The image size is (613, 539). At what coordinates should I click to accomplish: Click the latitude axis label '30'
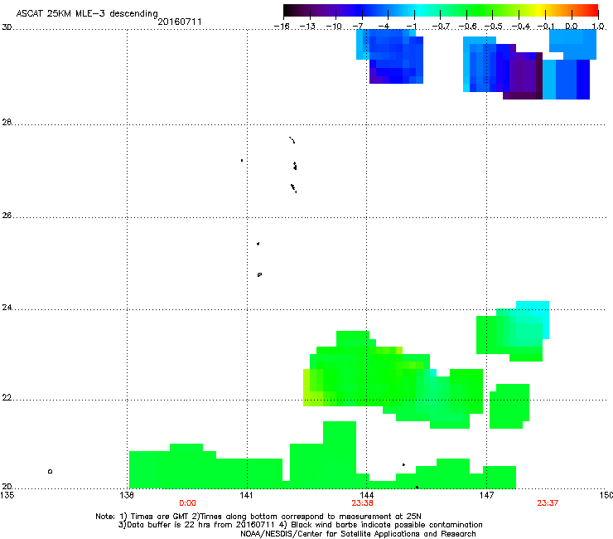(x=7, y=27)
